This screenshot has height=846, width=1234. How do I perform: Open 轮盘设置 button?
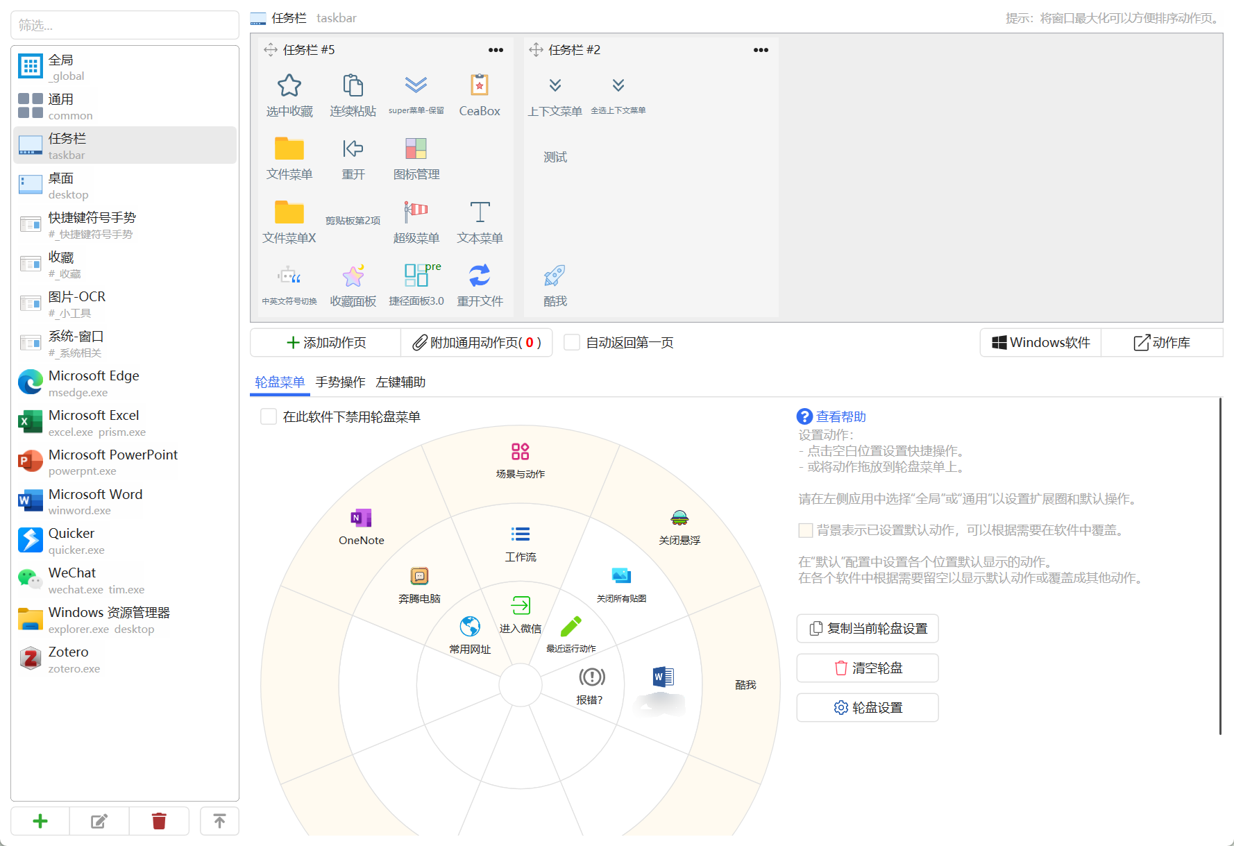tap(868, 707)
